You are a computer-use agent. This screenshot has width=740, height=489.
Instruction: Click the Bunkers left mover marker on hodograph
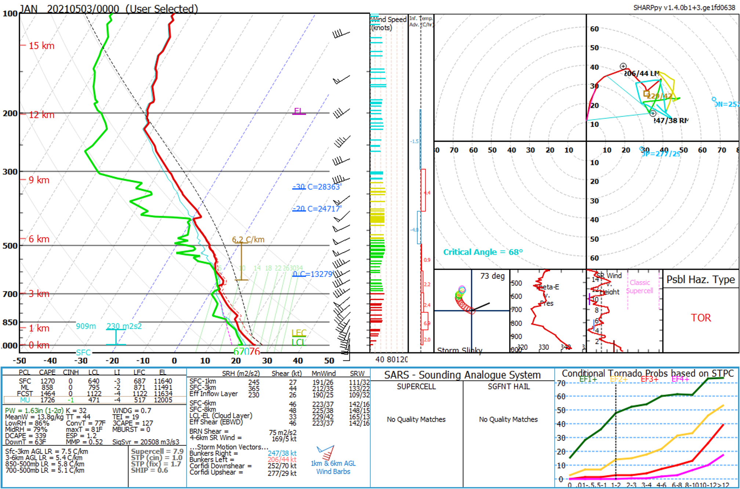(x=623, y=66)
